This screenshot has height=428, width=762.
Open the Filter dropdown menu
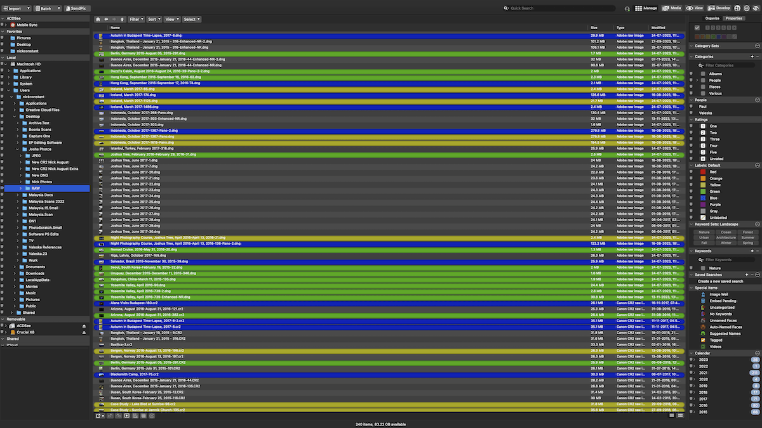coord(136,19)
